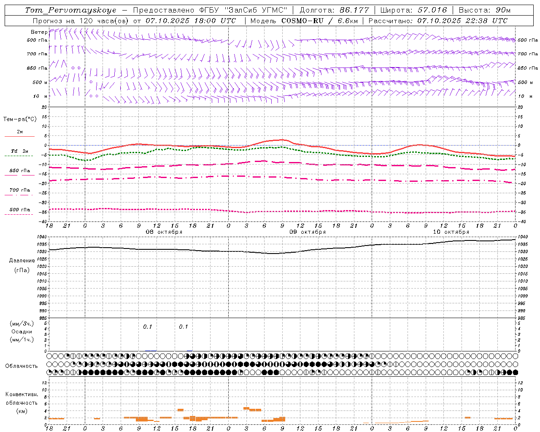This screenshot has width=540, height=432.
Task: Click the Тем-ра(°C) temperature axis label
Action: pyautogui.click(x=20, y=119)
